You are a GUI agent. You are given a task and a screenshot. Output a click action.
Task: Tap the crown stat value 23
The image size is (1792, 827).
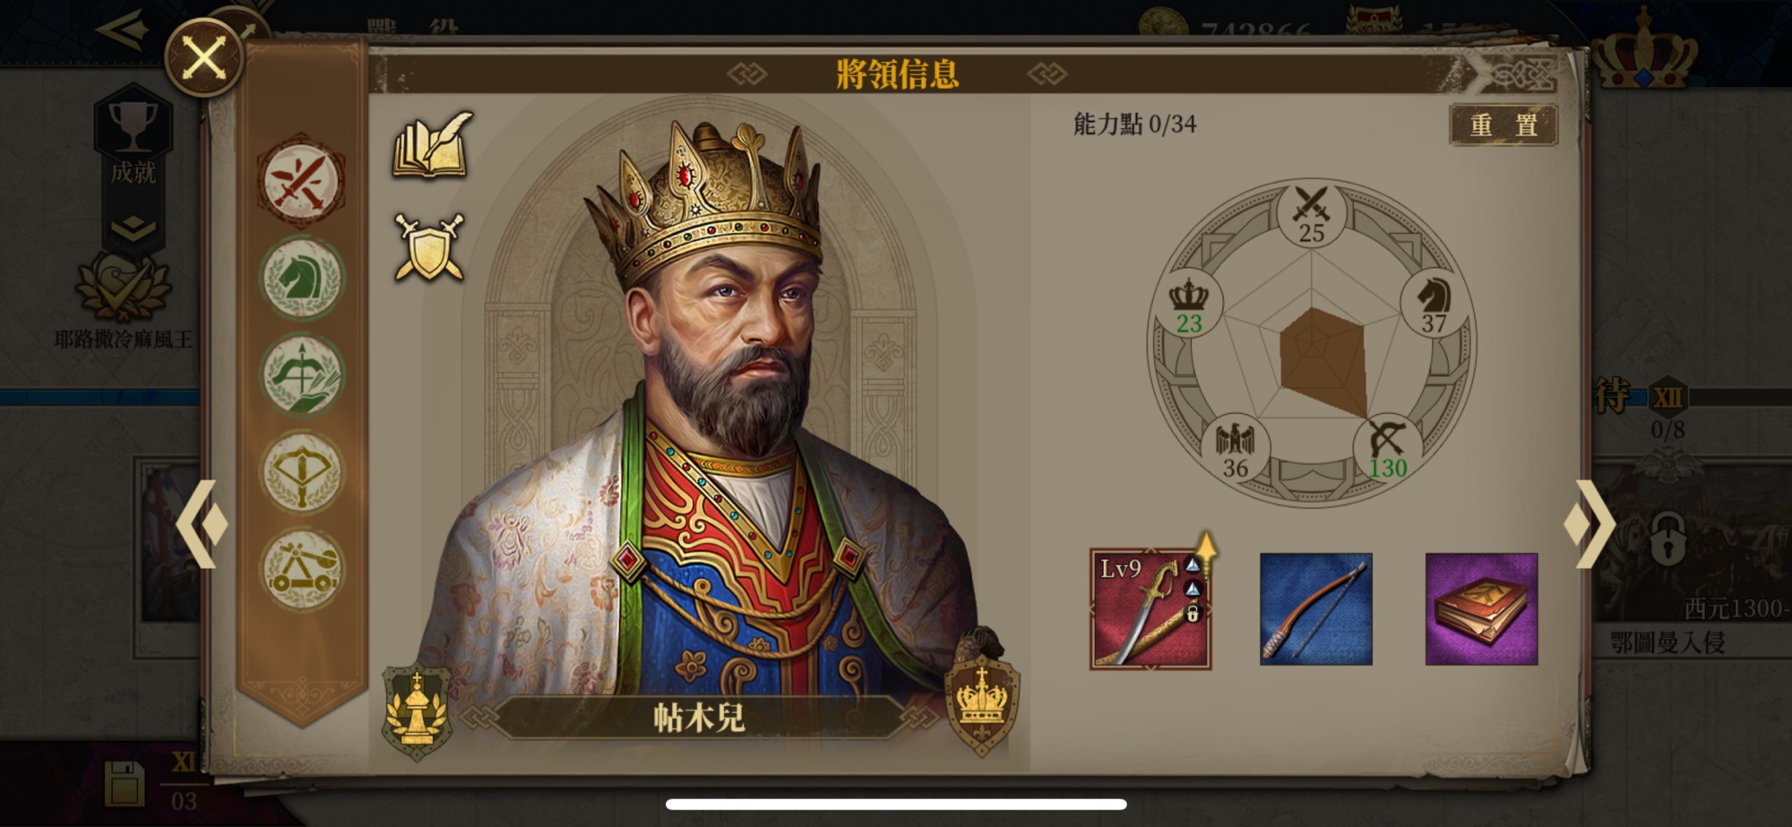[x=1189, y=323]
